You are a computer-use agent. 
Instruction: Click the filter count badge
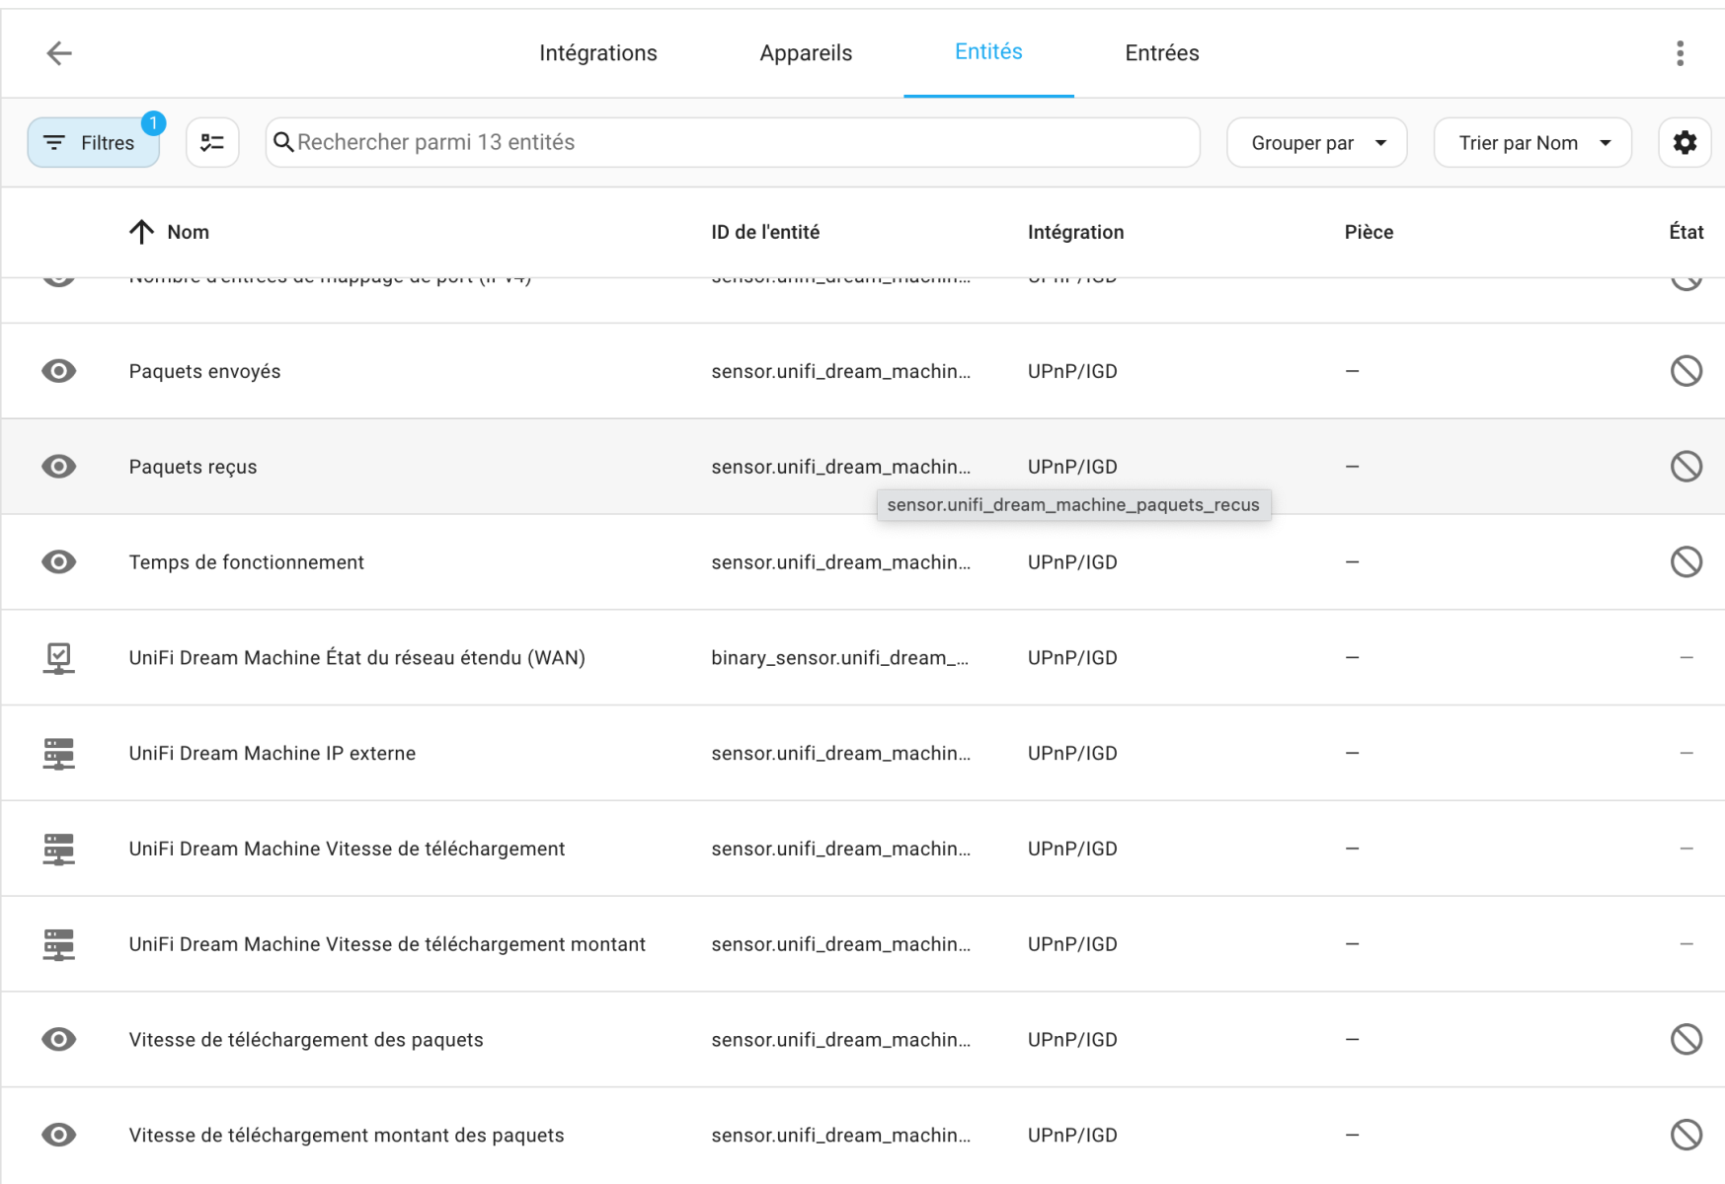click(153, 123)
